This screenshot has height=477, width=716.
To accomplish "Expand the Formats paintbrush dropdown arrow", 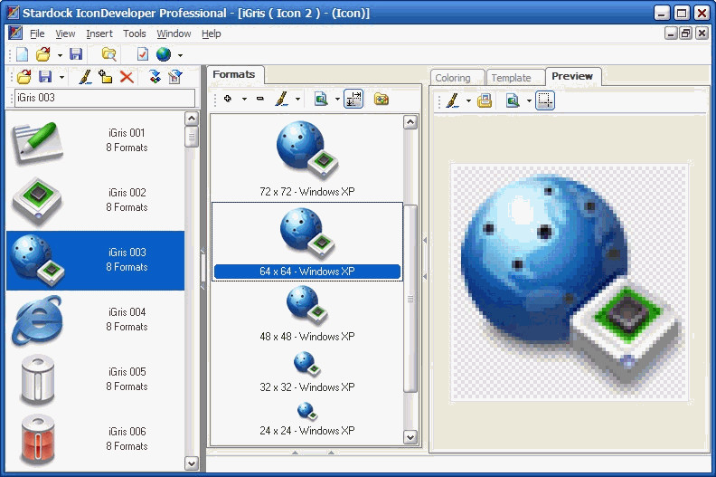I will pos(297,99).
